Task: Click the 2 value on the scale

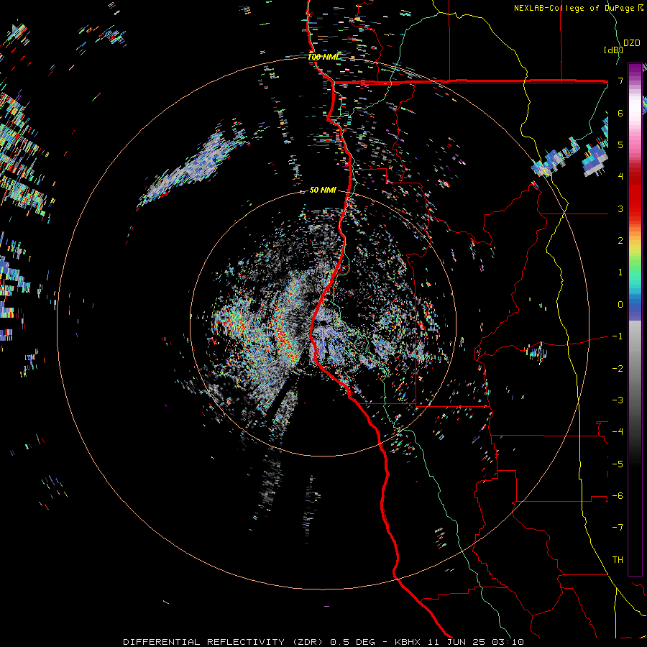Action: click(x=620, y=241)
